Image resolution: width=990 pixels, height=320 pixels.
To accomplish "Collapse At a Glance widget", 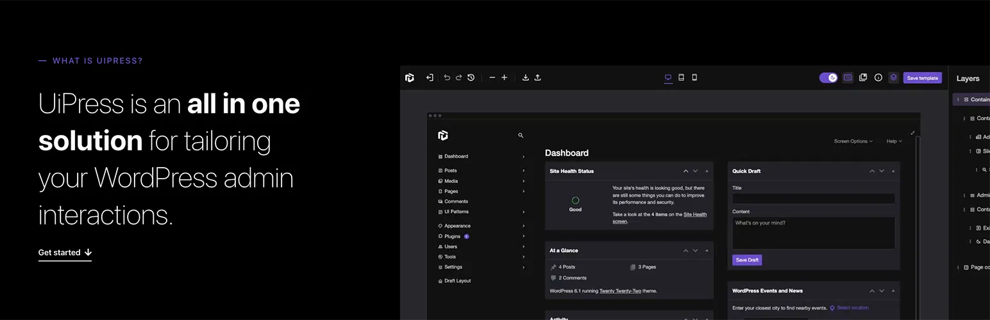I will 707,250.
